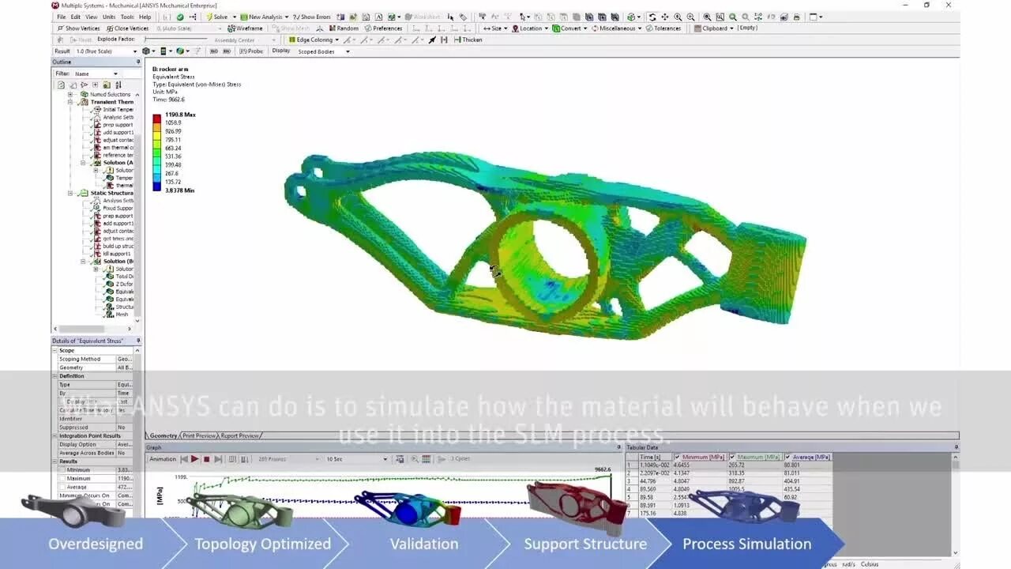This screenshot has height=569, width=1011.
Task: Click the Zoom tool icon
Action: coord(678,17)
